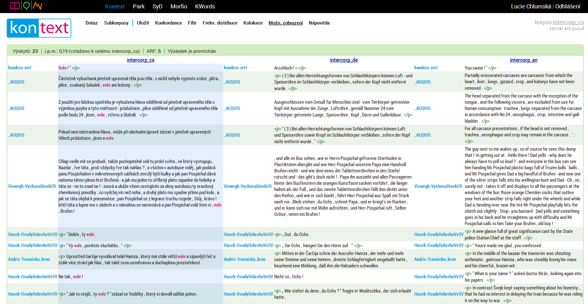This screenshot has width=588, height=304.
Task: Open _ACQUIS reference beside "Částečně vykuchaná" row
Action: pos(16,82)
